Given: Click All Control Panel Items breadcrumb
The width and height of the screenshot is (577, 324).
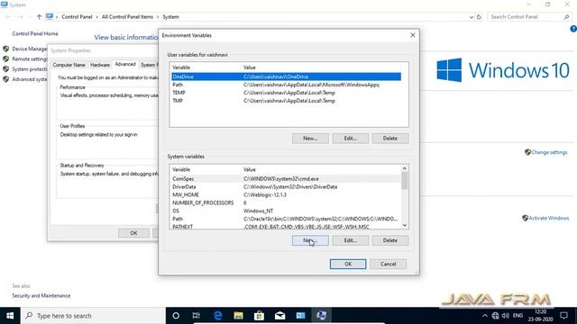Looking at the screenshot, I should coord(127,17).
